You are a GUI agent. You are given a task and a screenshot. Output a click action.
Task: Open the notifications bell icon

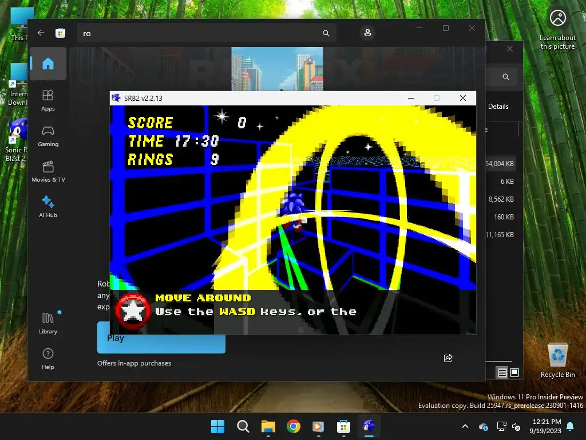[571, 426]
